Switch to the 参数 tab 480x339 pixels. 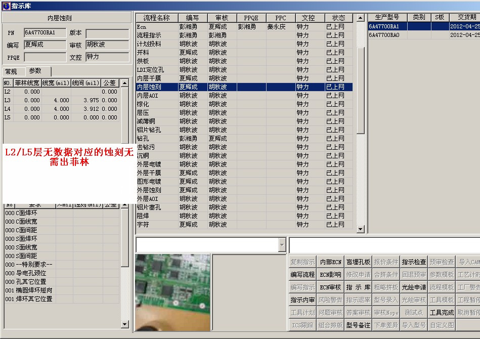(35, 71)
